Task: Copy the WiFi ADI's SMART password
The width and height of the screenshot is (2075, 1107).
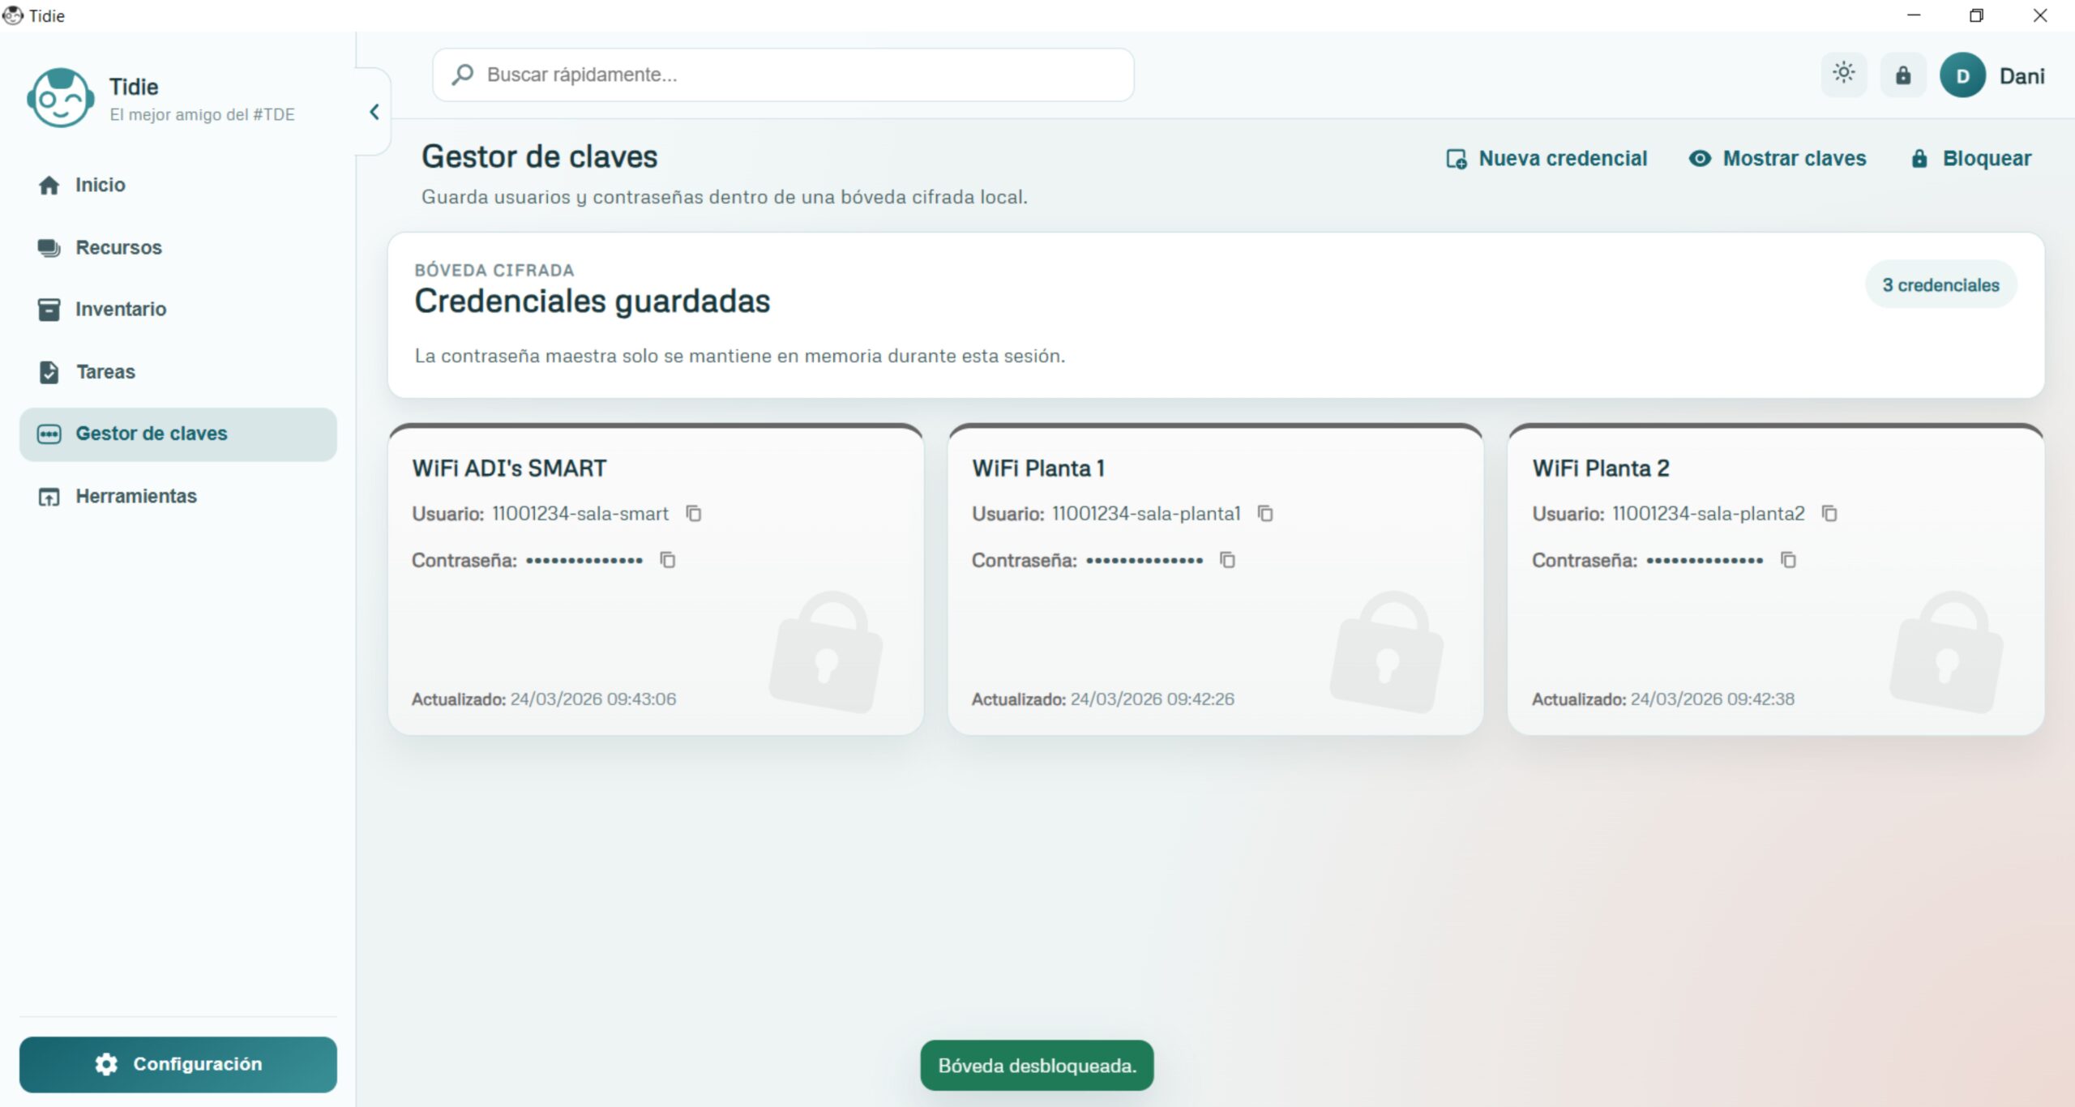Action: point(667,560)
